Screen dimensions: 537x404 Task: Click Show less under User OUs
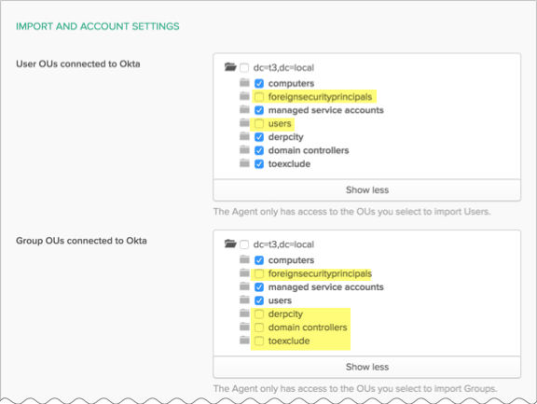pyautogui.click(x=366, y=189)
